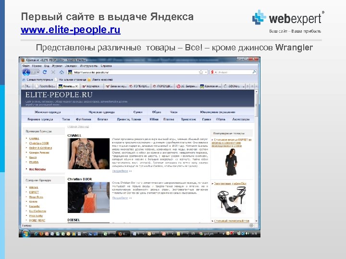This screenshot has width=346, height=259.
Task: Open Часы category
Action: pos(173,112)
